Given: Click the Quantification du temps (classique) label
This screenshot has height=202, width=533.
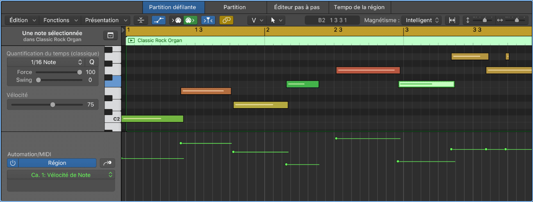Looking at the screenshot, I should pyautogui.click(x=53, y=53).
